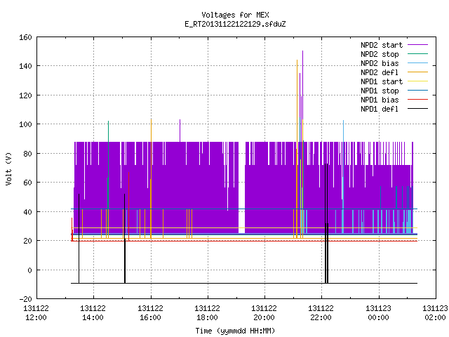Screen dimensions: 449x337
Task: Click the red spike near 15:15 reaching 67 V
Action: click(128, 206)
